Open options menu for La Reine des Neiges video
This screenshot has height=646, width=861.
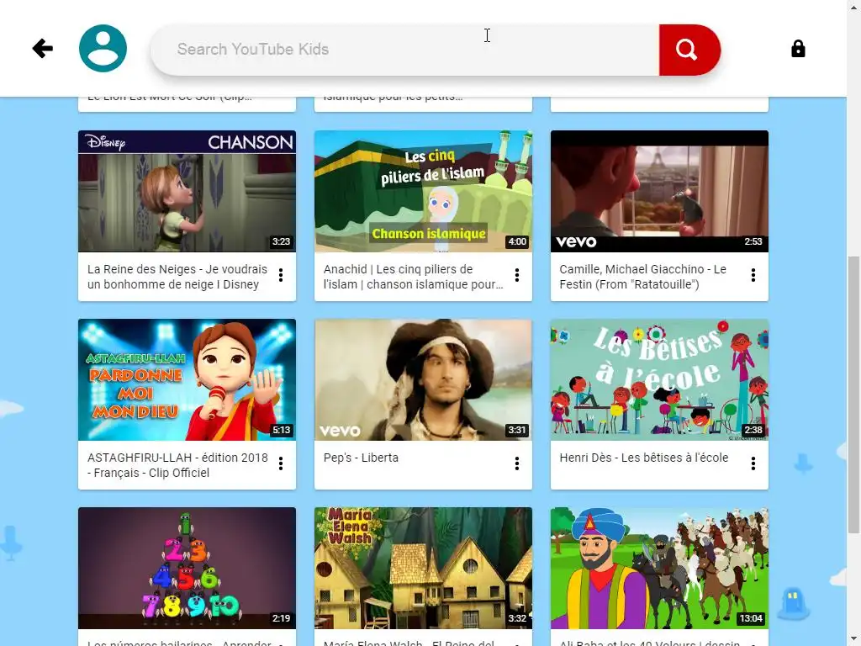click(281, 275)
